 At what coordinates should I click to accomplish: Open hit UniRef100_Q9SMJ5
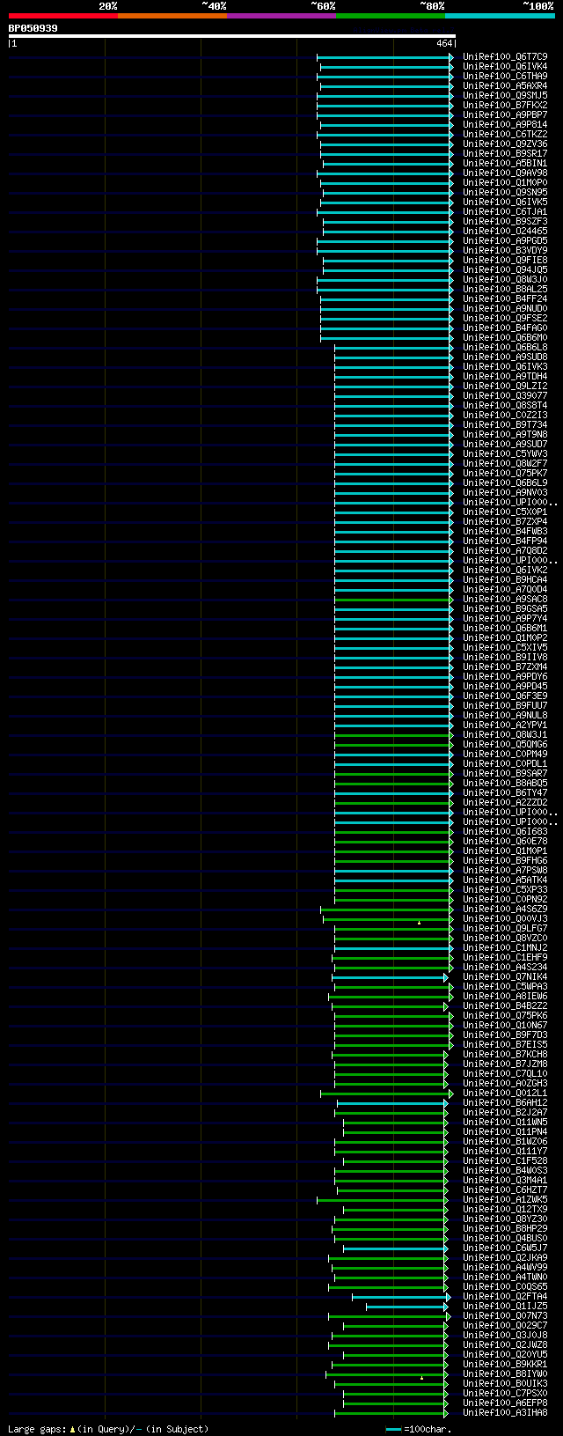click(x=505, y=95)
